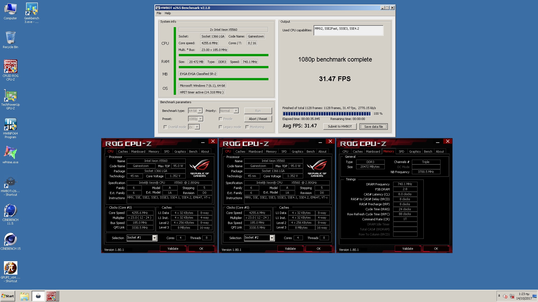The height and width of the screenshot is (302, 538).
Task: Click OK in third CPU-Z window
Action: [x=436, y=249]
